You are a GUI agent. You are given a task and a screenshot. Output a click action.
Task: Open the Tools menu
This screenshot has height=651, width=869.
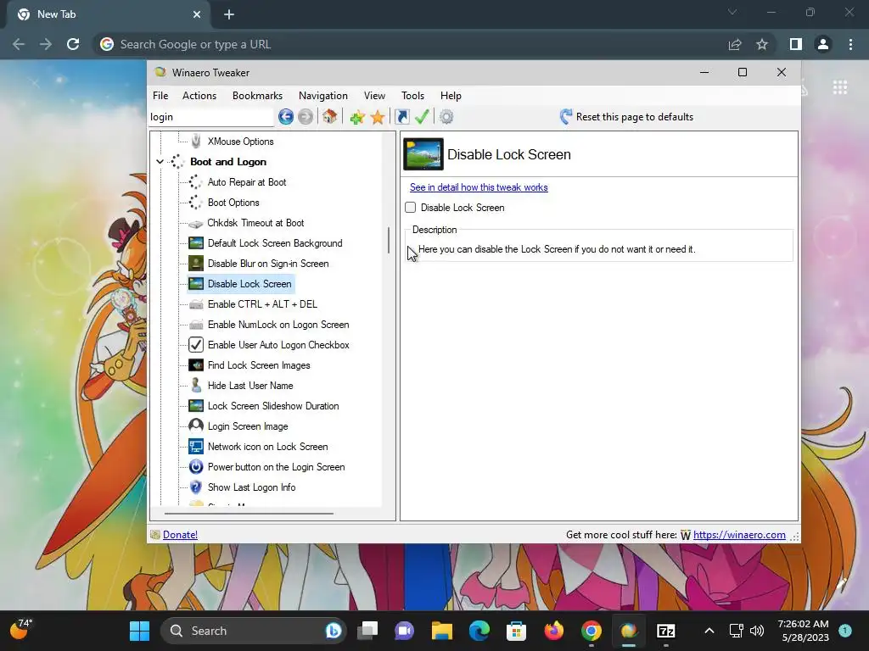click(413, 96)
